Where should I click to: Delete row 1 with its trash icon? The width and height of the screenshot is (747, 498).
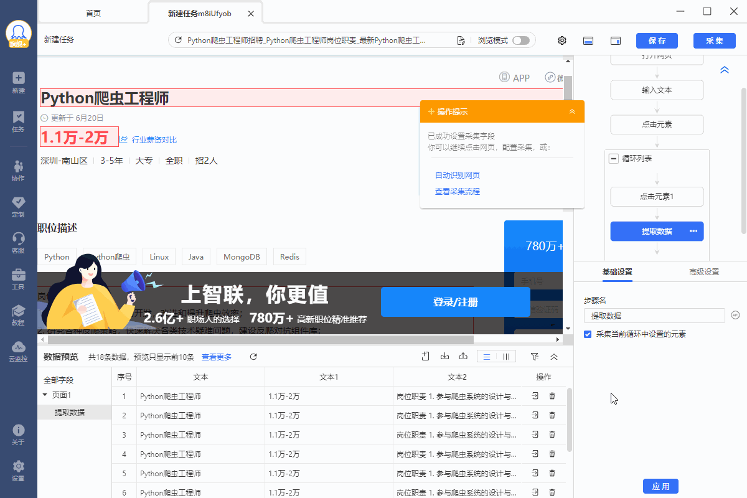[552, 396]
